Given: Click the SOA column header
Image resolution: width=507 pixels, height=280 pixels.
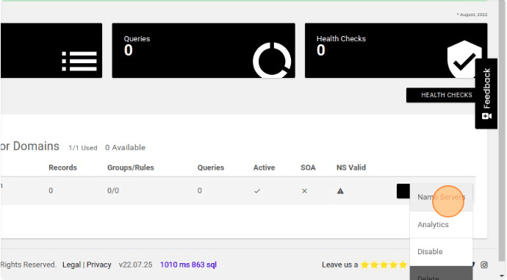Looking at the screenshot, I should click(308, 168).
